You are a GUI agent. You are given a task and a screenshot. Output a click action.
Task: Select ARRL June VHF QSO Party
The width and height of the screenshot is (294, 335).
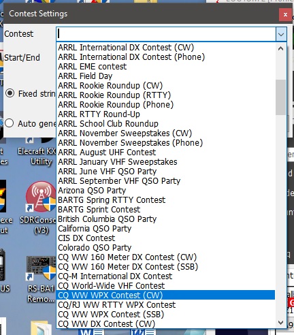tap(165, 172)
